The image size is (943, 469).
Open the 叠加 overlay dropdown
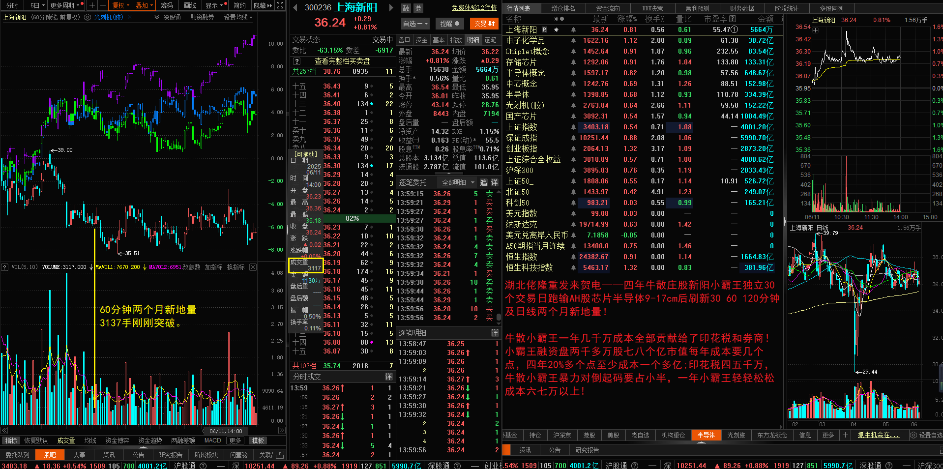144,5
